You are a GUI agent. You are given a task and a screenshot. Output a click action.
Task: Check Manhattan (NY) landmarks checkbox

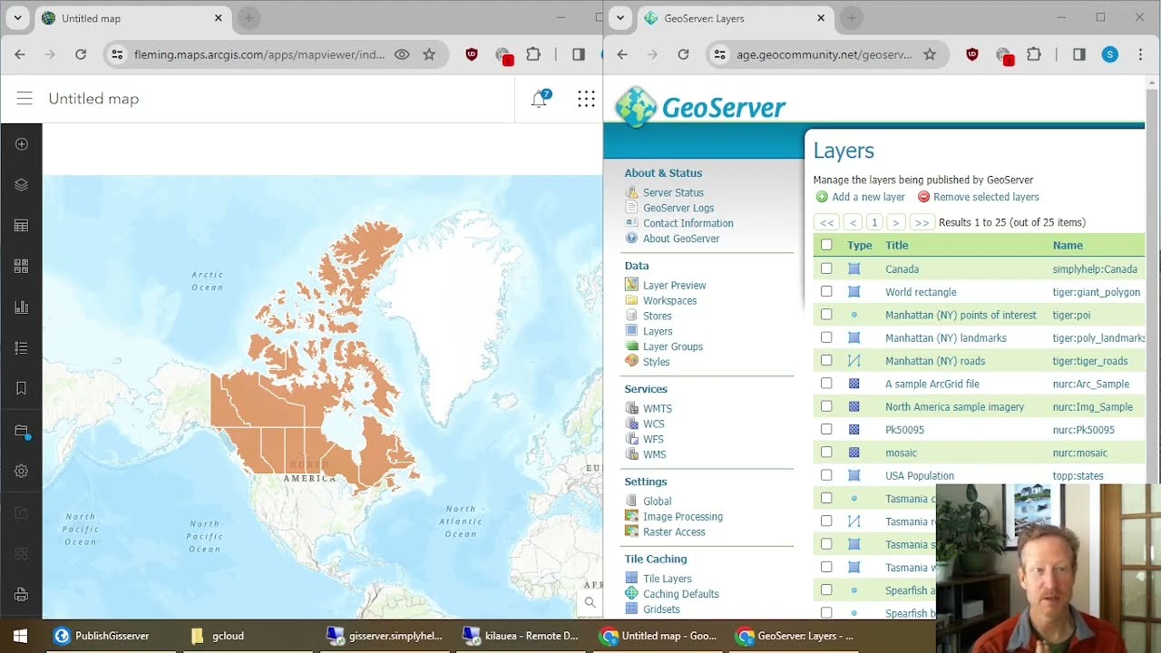click(x=826, y=337)
